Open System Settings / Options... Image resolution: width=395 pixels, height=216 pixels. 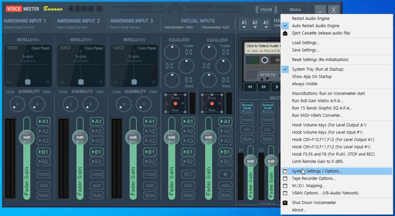337,171
